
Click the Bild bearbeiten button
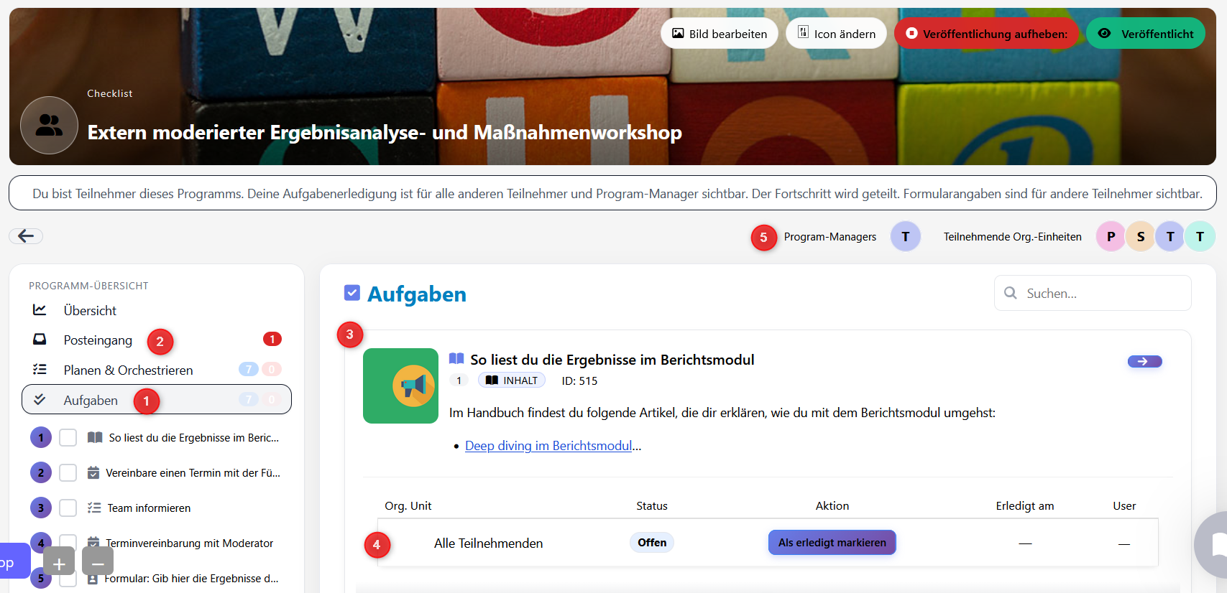point(719,34)
